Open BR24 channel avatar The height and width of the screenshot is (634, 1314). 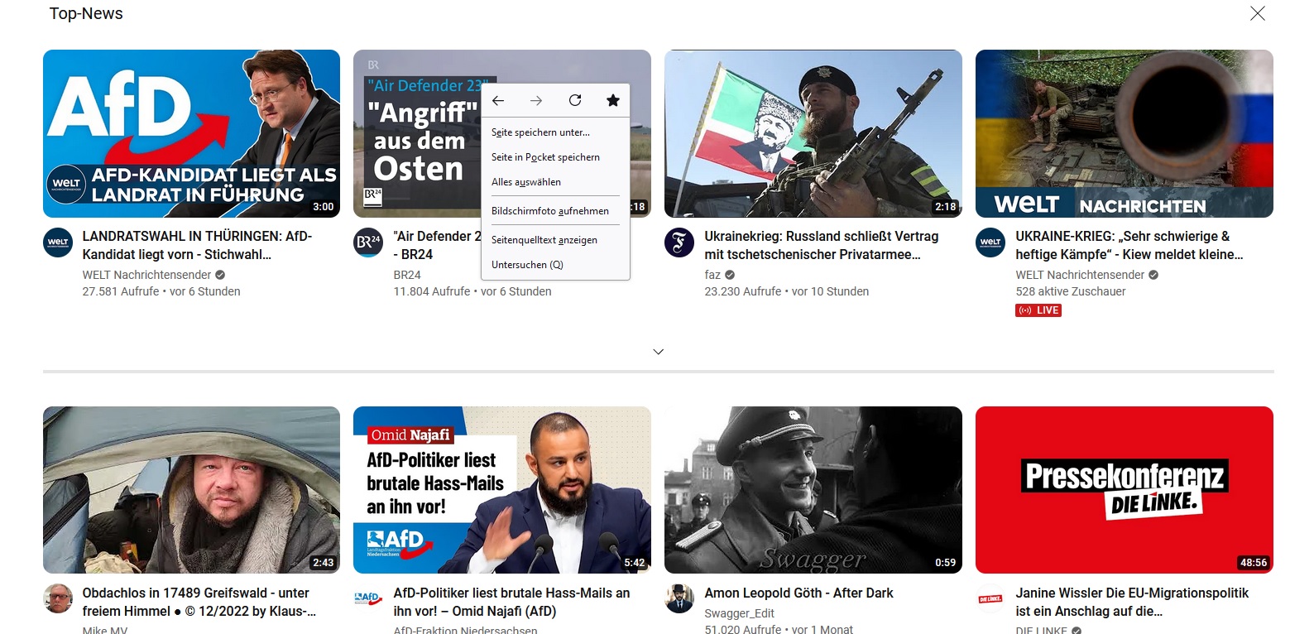[x=368, y=243]
